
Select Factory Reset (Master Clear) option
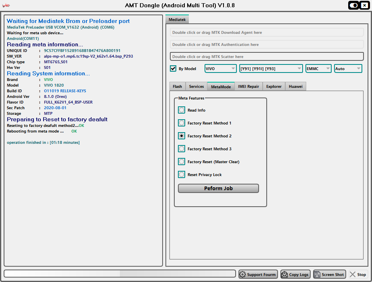pyautogui.click(x=182, y=162)
